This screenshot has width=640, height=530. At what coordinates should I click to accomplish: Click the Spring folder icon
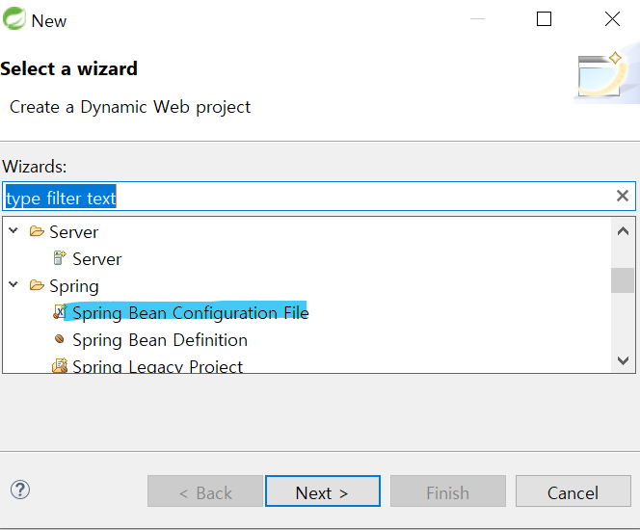(37, 285)
